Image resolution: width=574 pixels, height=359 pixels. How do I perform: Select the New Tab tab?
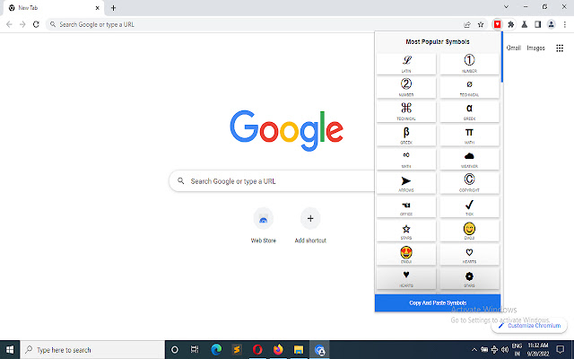(x=53, y=8)
